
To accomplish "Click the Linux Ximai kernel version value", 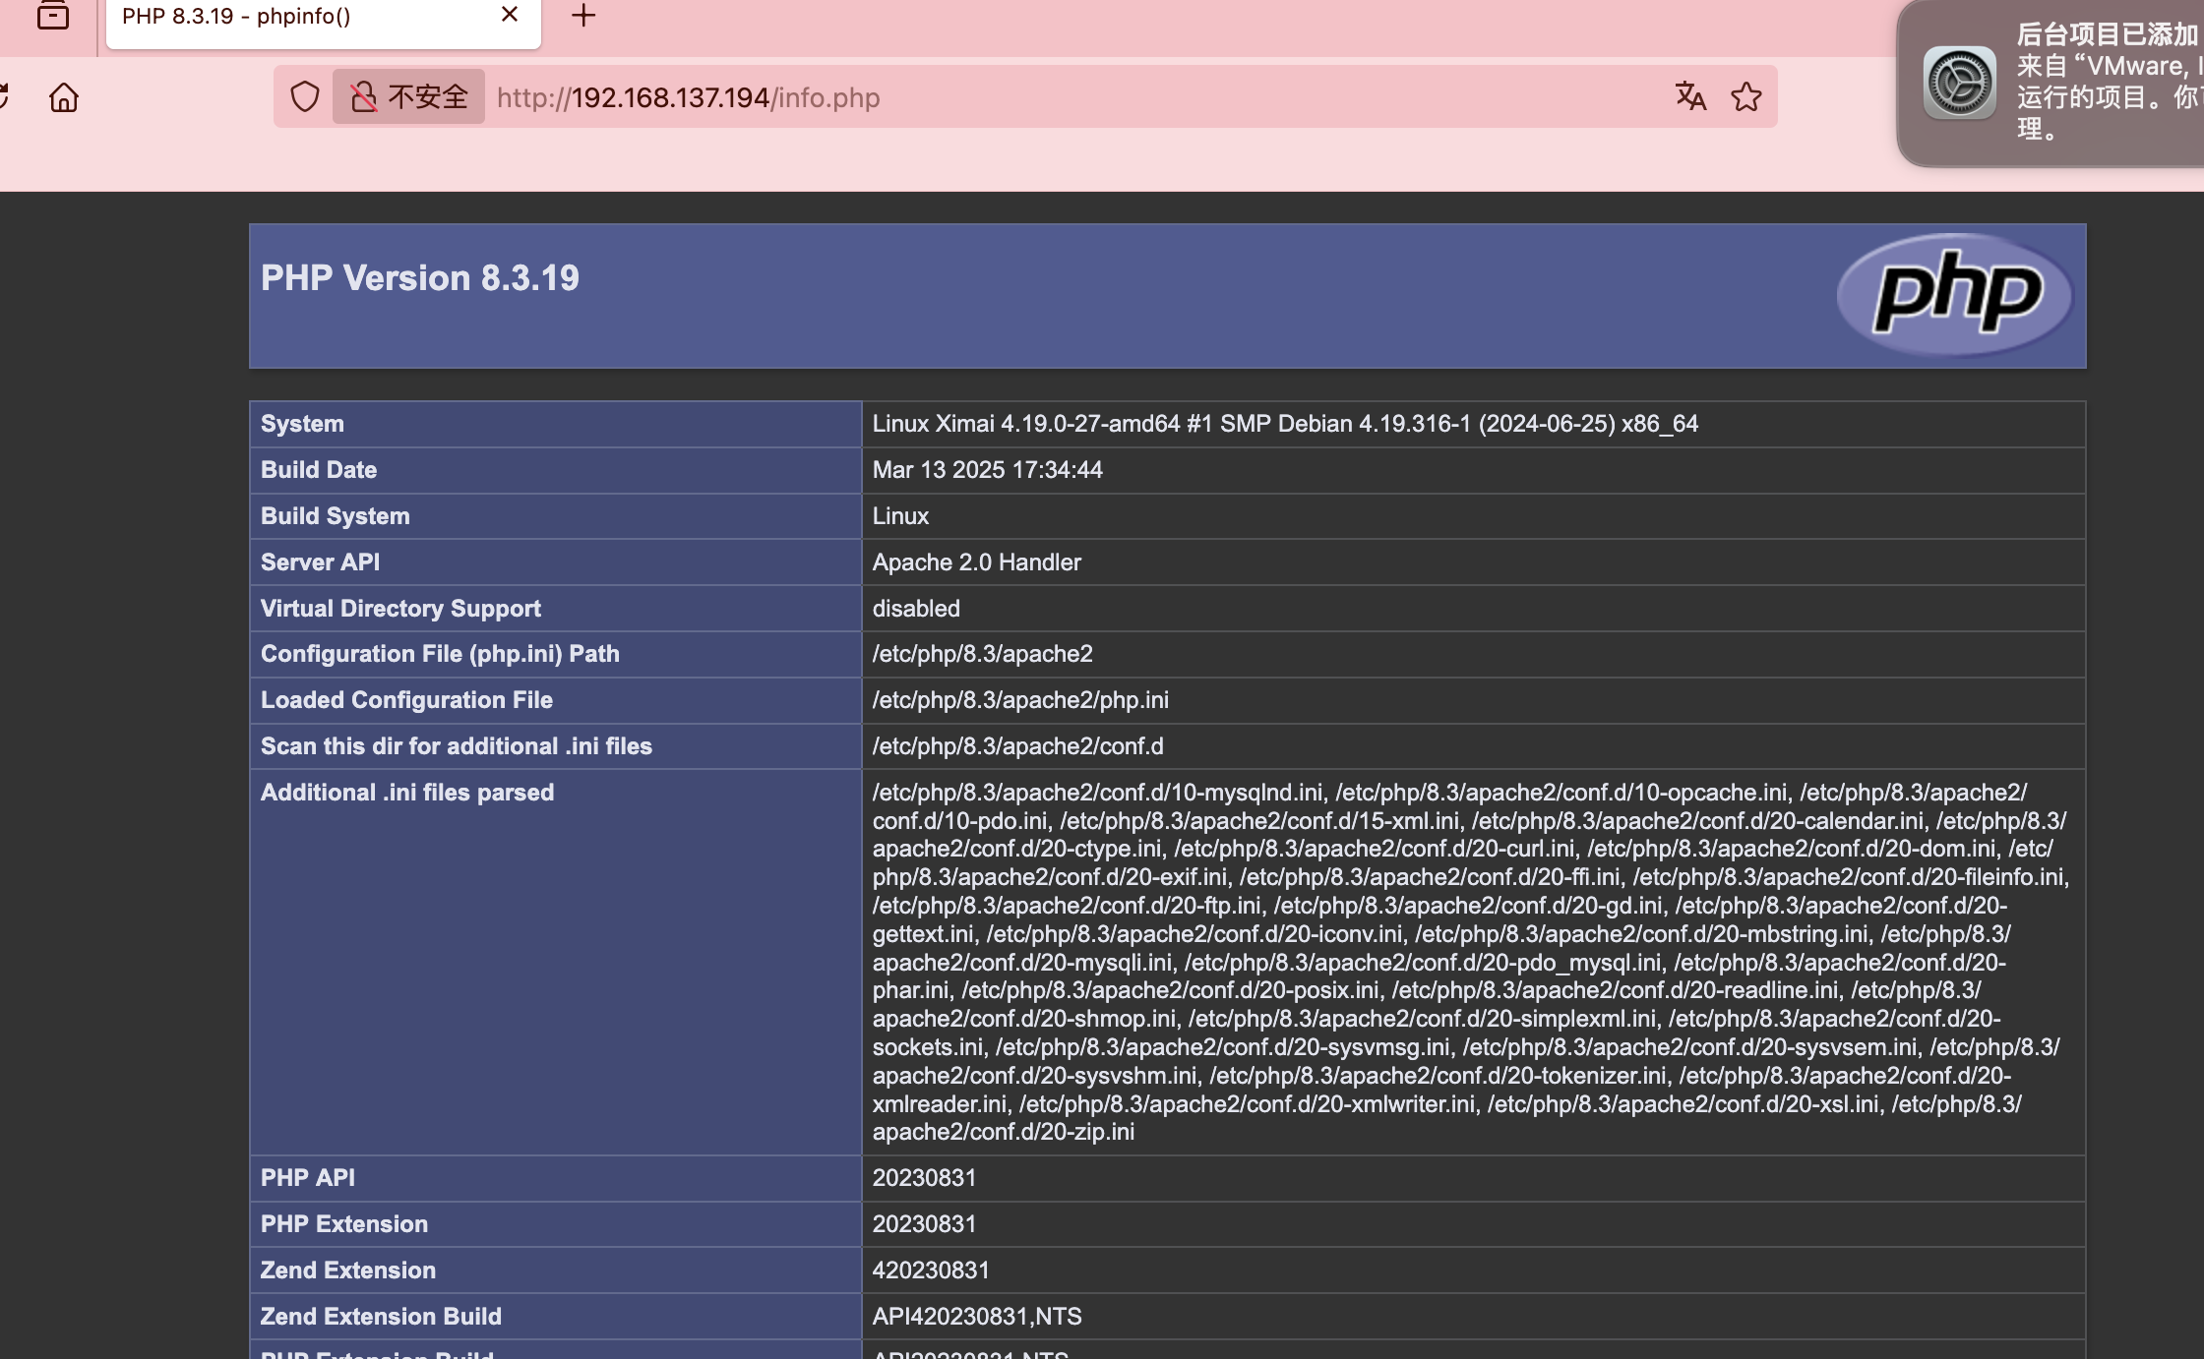I will [x=1285, y=424].
